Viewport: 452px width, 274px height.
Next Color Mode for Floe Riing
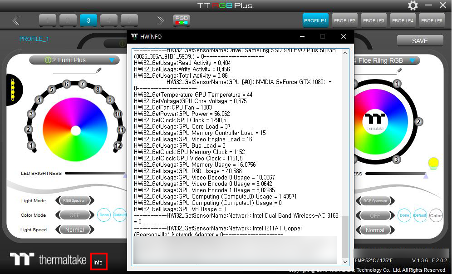pos(392,216)
